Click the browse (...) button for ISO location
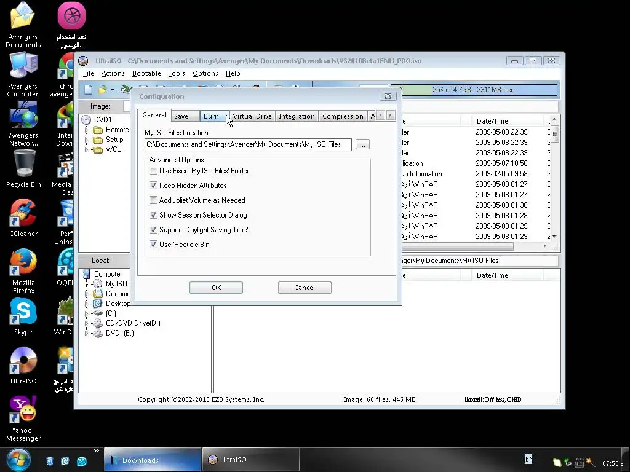The width and height of the screenshot is (630, 472). [362, 144]
